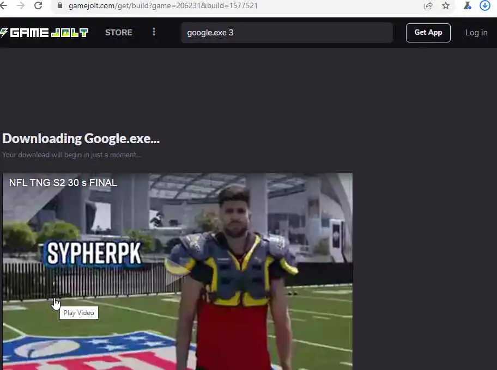Open the flask extension icon in the toolbar
Screen dimensions: 497x370
467,5
